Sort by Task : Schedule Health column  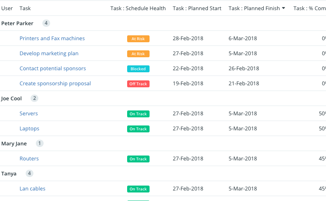coord(138,8)
